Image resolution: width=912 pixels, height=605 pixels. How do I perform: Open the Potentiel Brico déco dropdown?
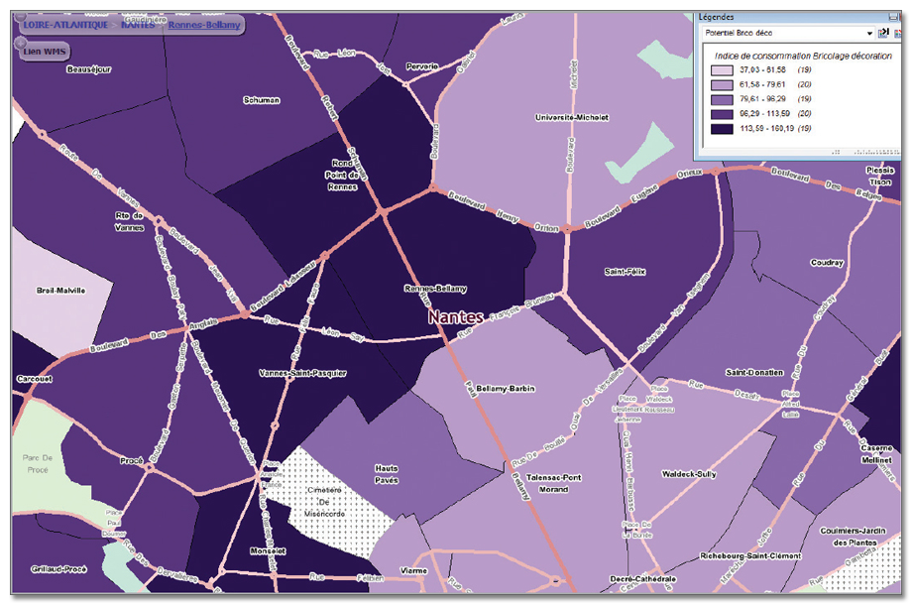781,33
